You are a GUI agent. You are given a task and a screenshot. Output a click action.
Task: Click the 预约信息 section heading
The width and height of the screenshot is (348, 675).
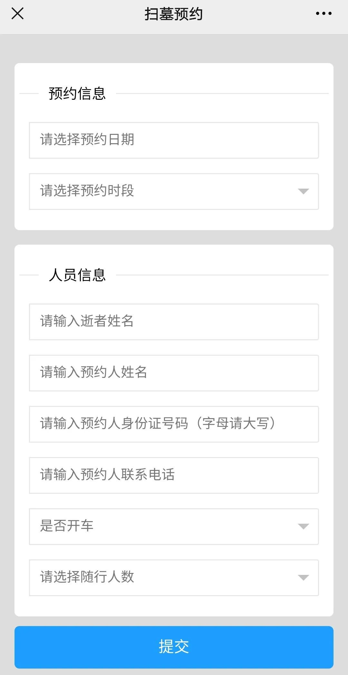pyautogui.click(x=77, y=94)
